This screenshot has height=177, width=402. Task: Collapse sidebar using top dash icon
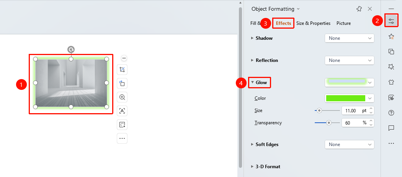click(391, 9)
